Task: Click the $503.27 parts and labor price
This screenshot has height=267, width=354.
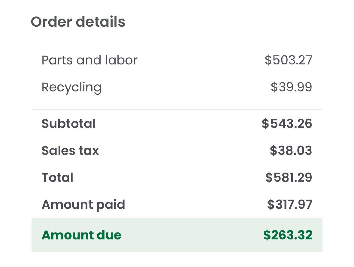Action: pyautogui.click(x=288, y=60)
